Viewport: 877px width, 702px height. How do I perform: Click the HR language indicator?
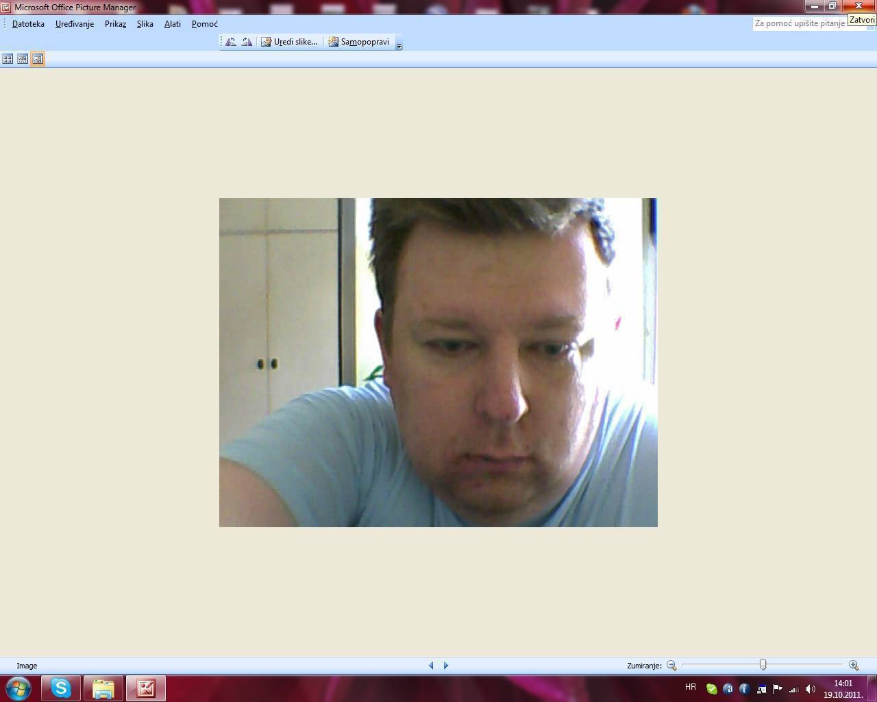coord(691,687)
